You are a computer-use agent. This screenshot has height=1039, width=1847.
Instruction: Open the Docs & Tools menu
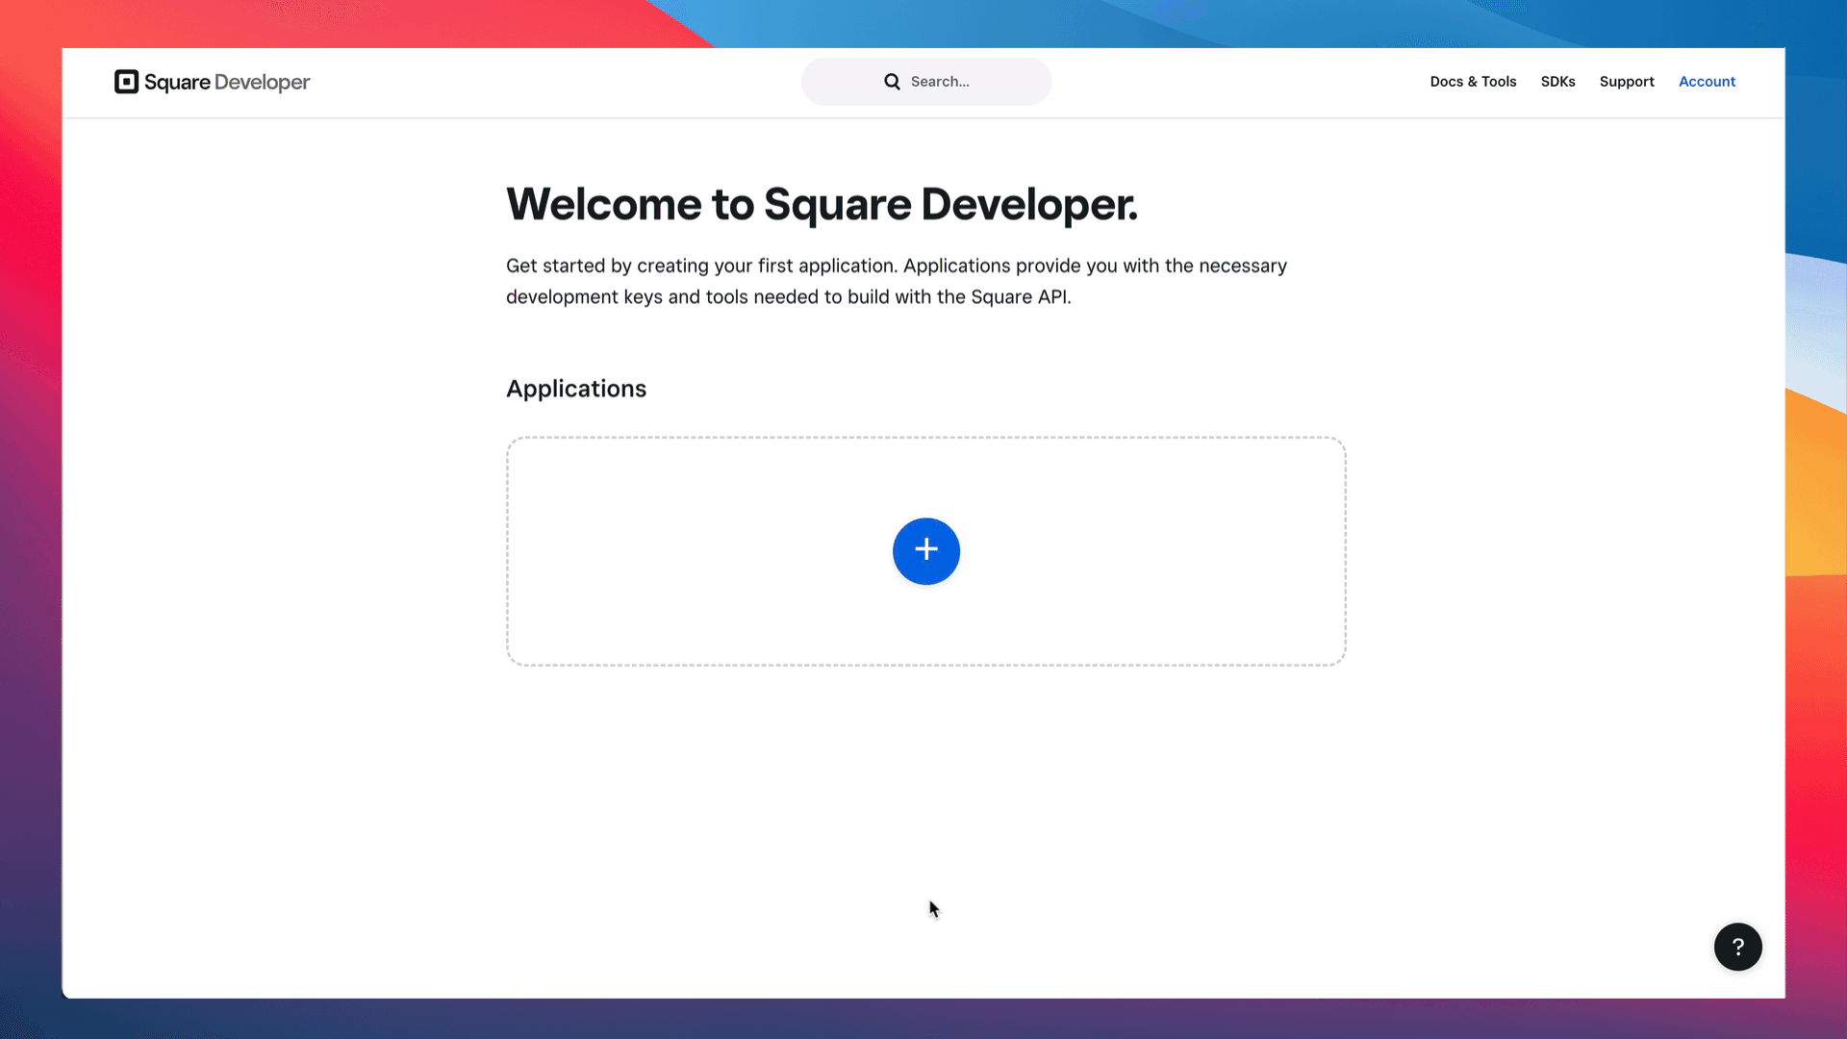(x=1473, y=82)
